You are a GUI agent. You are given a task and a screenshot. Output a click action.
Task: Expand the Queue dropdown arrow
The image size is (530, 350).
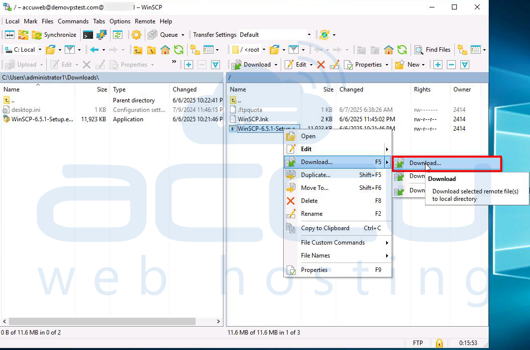click(x=183, y=35)
